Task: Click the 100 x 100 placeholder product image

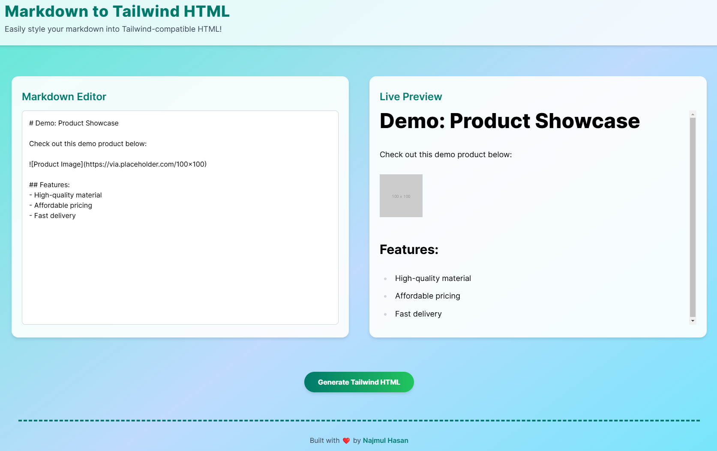Action: (x=401, y=196)
